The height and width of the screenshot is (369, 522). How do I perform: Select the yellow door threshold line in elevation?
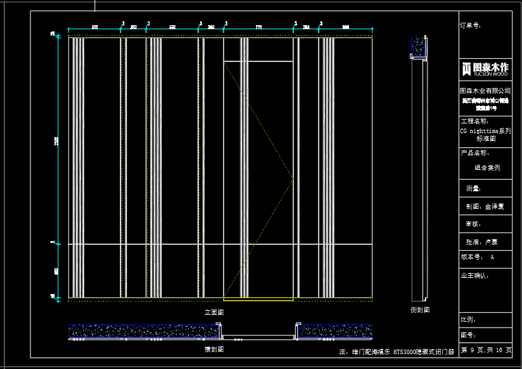point(258,299)
